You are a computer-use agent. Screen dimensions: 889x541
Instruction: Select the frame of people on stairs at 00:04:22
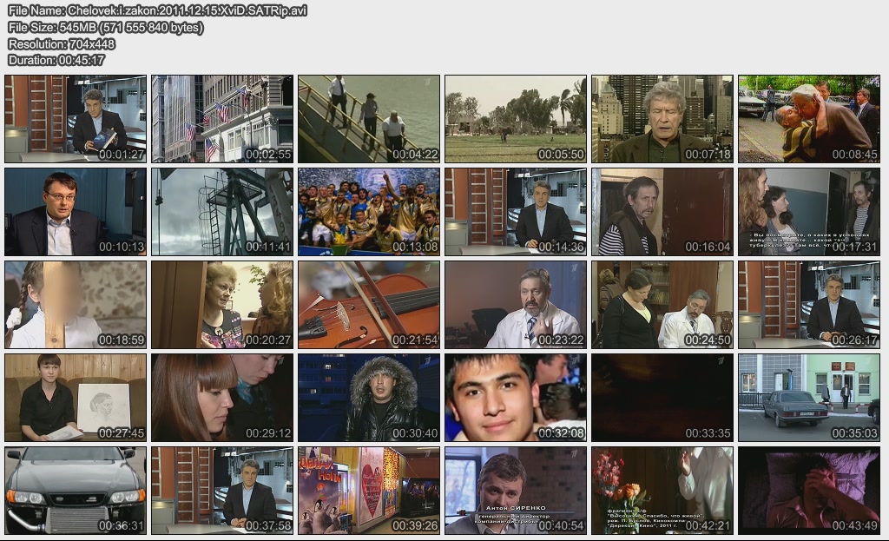click(369, 119)
